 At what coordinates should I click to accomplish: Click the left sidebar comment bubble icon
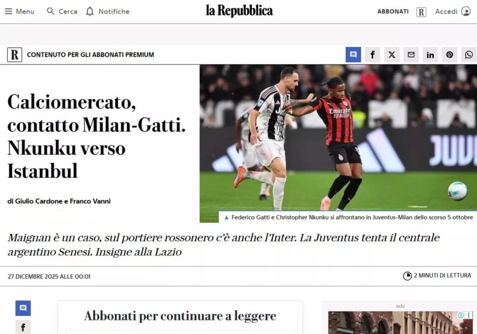23,308
